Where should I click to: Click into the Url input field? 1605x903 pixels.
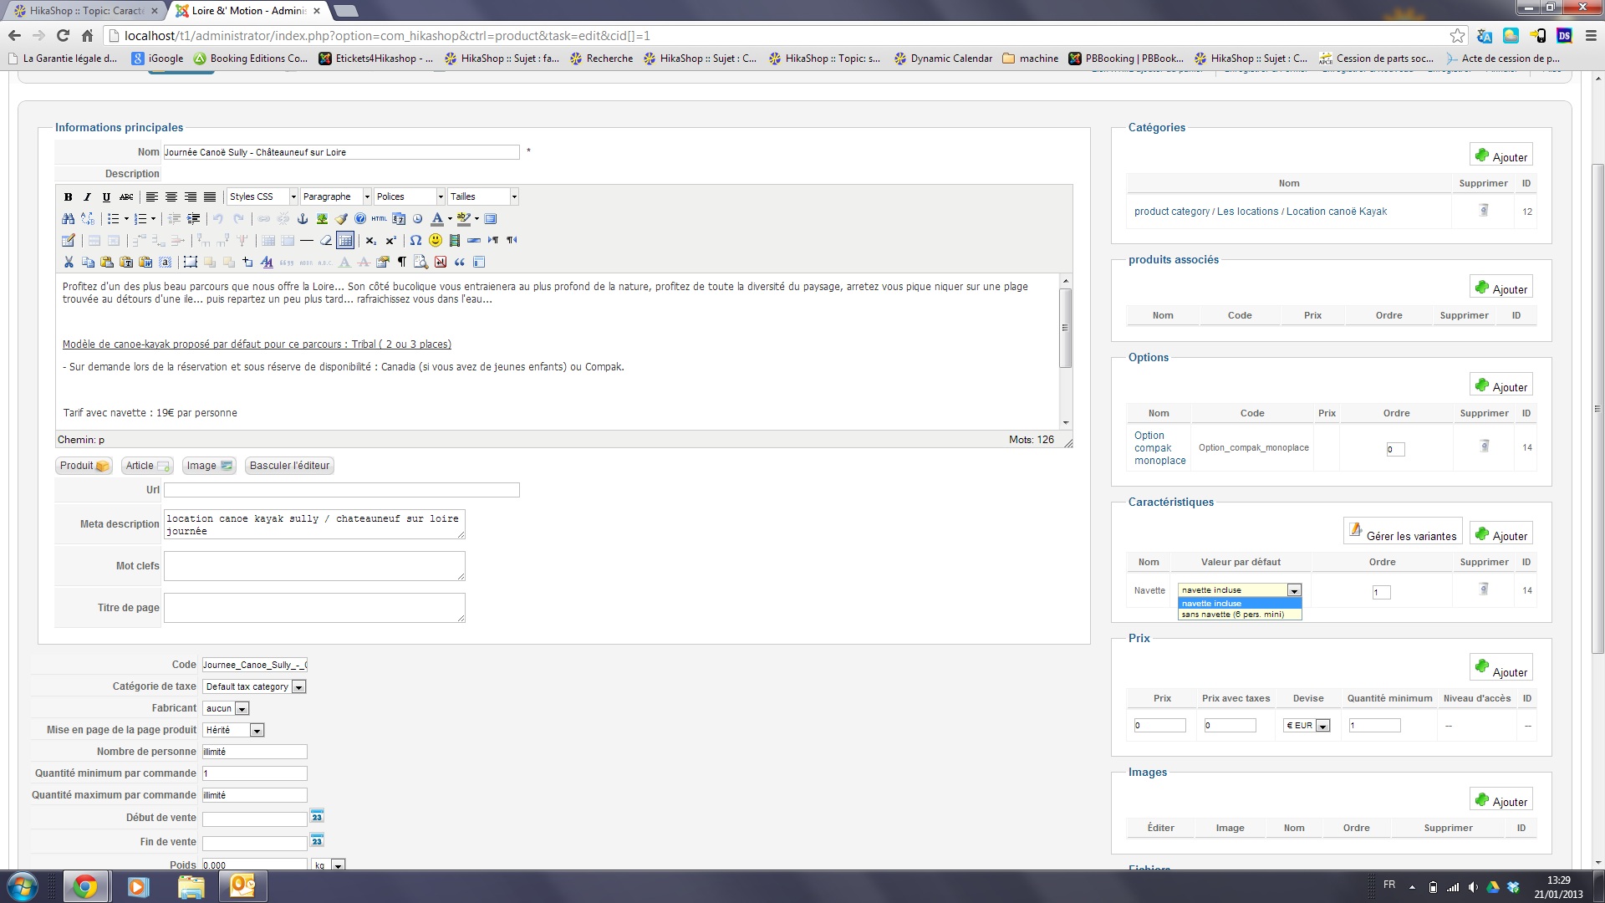click(341, 490)
